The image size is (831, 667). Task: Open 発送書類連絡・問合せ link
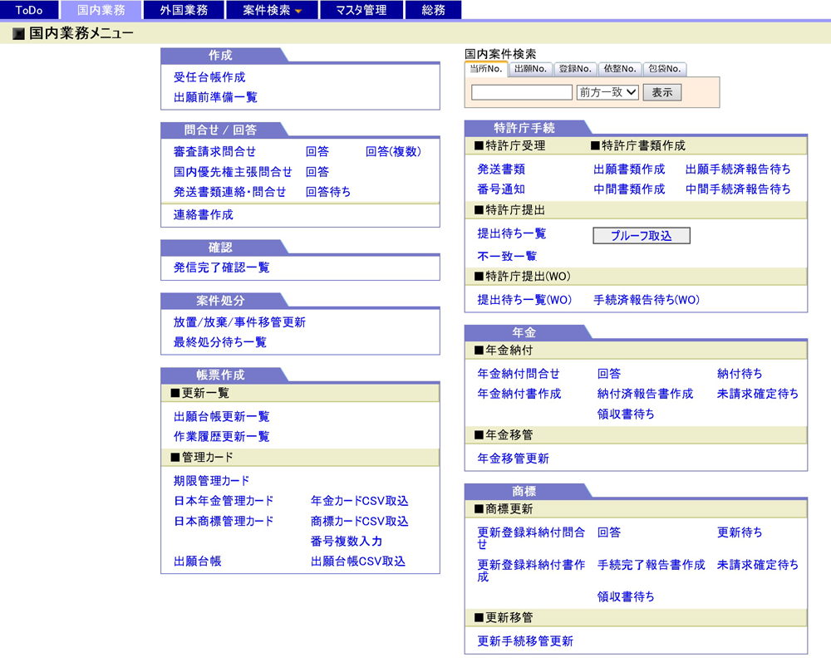[229, 192]
